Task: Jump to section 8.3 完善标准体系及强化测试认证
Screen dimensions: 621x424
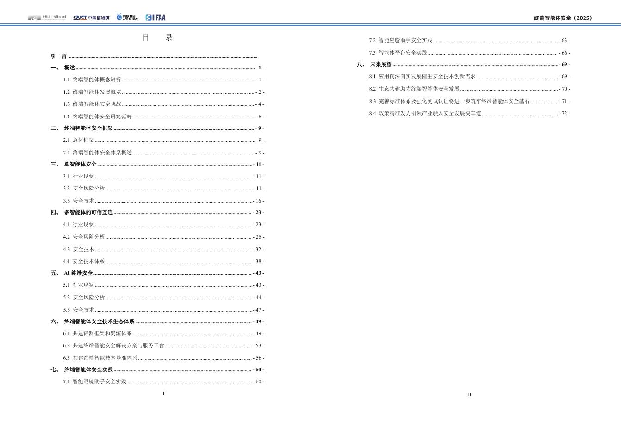Action: coord(470,101)
